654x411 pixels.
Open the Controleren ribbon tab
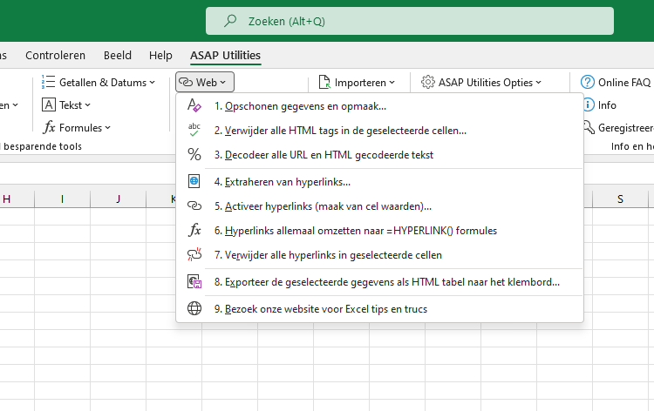coord(55,55)
